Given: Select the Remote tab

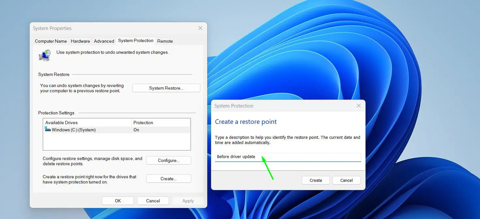Looking at the screenshot, I should tap(165, 41).
